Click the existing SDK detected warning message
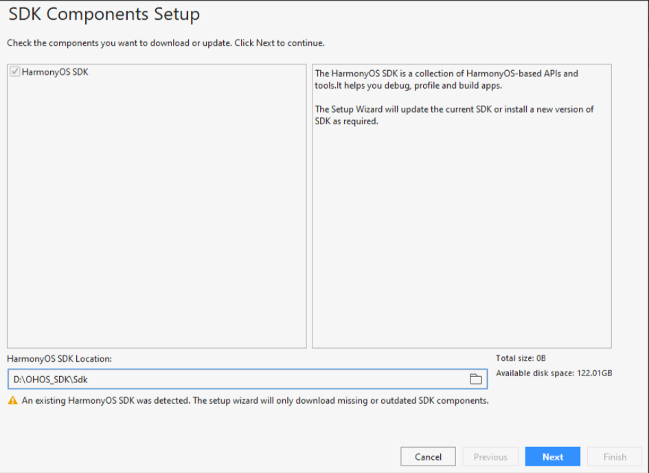This screenshot has width=649, height=473. coord(255,400)
